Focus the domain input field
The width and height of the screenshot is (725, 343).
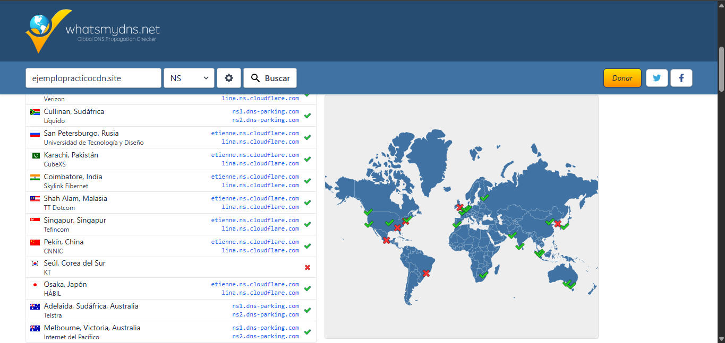(x=93, y=78)
